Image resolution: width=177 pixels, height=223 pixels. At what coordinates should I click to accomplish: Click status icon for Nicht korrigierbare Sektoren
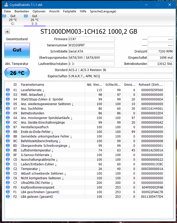pos(8,178)
